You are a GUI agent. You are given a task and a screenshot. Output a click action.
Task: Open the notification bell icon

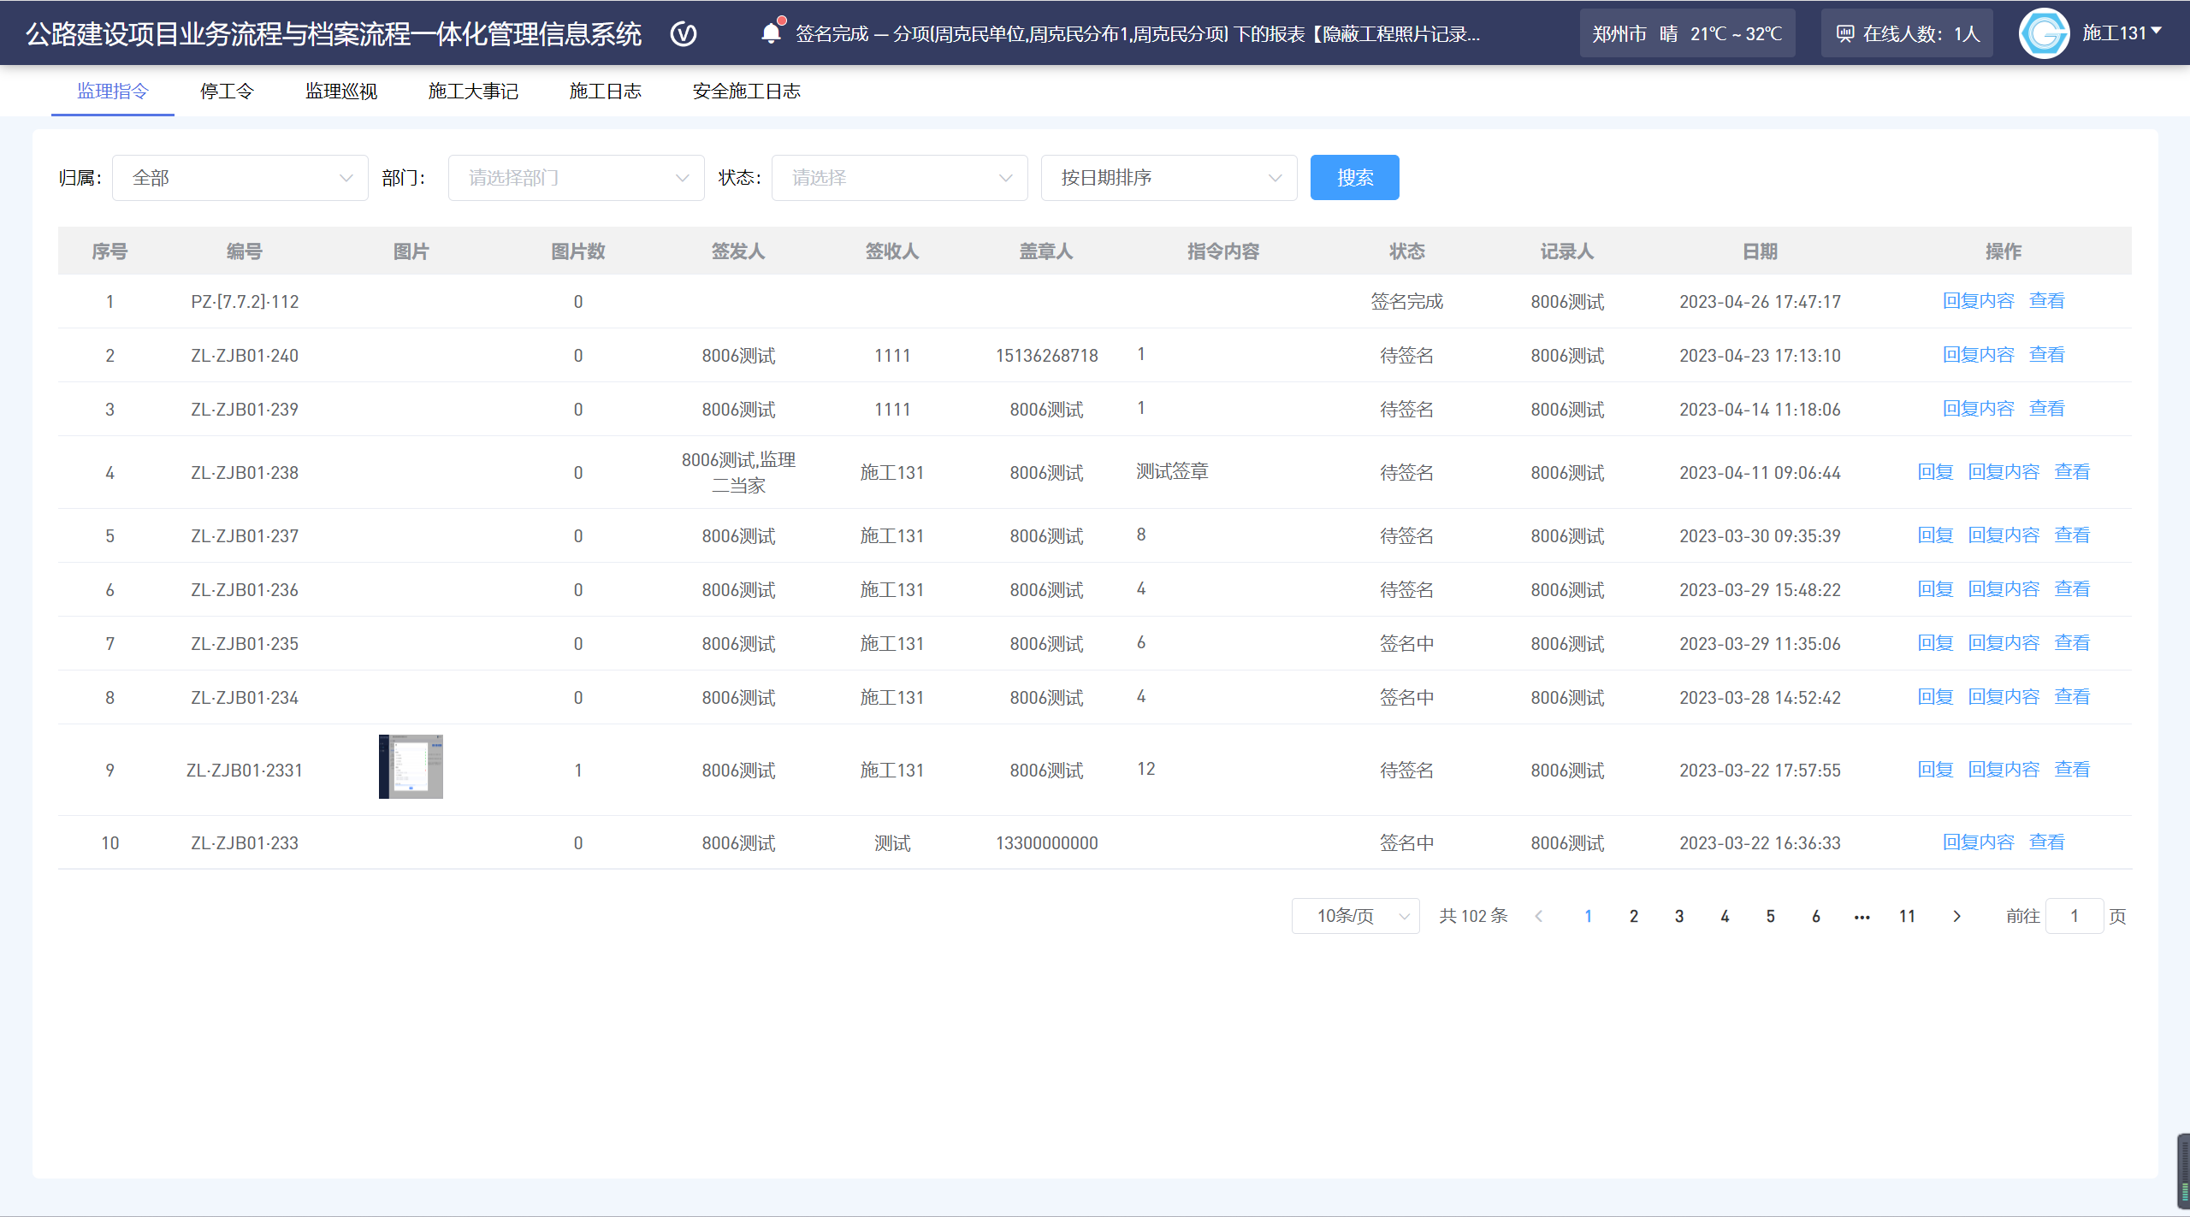click(771, 33)
